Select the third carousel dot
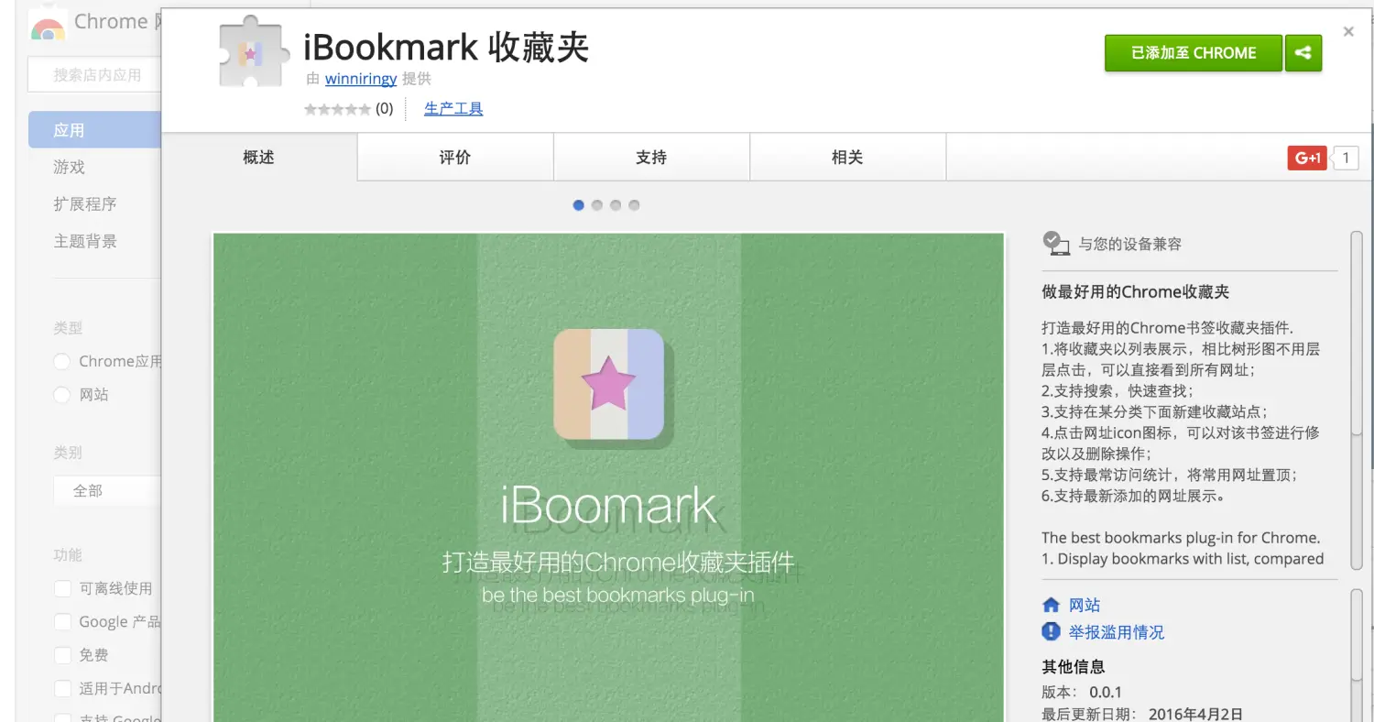Screen dimensions: 1374x722 616,205
